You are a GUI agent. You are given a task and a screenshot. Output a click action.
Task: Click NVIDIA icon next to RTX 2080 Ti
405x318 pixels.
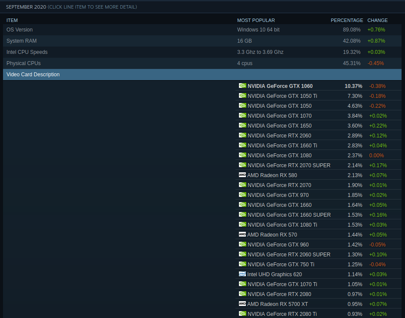tap(242, 314)
